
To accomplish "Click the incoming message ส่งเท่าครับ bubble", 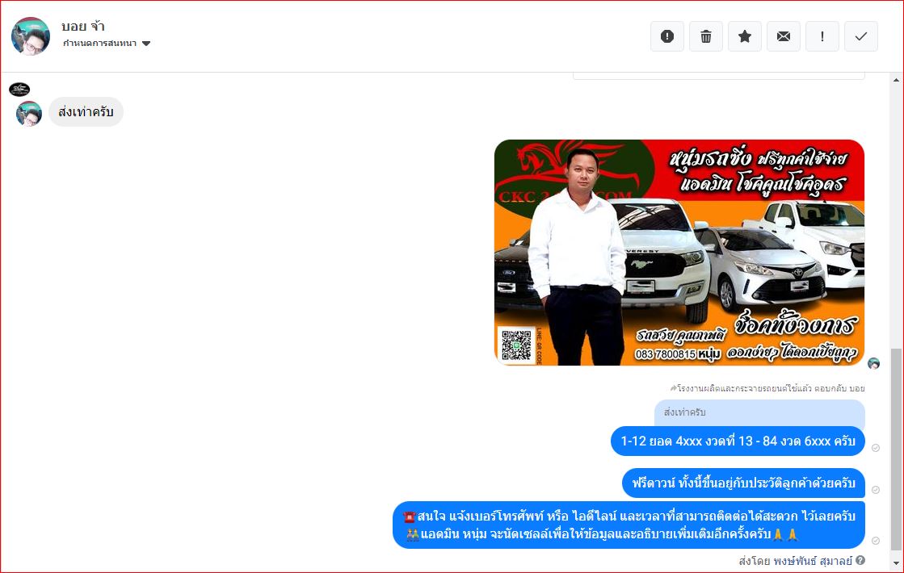I will [x=86, y=111].
